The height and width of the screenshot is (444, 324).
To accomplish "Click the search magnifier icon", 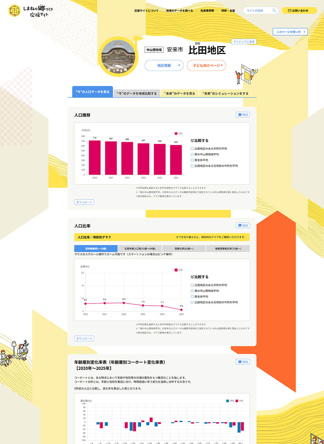I will [274, 11].
